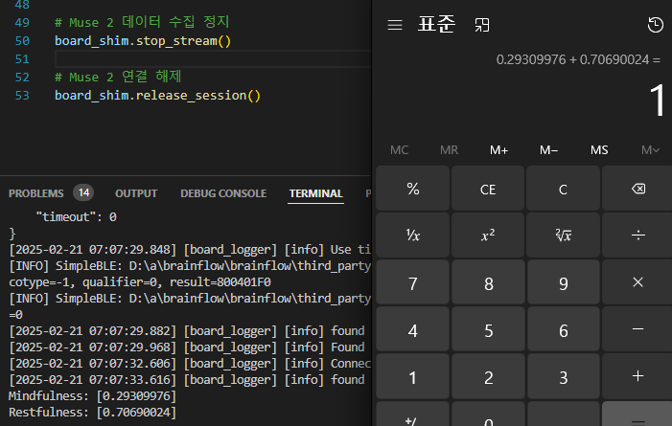Screen dimensions: 672x426
Task: Click the MS memory store button
Action: (599, 150)
